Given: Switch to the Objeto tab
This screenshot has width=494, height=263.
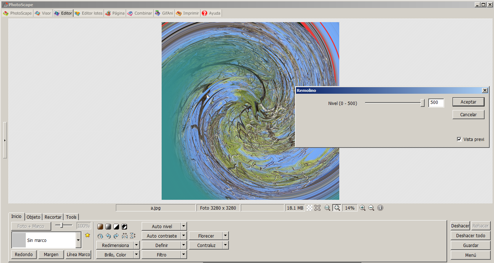Looking at the screenshot, I should (33, 217).
